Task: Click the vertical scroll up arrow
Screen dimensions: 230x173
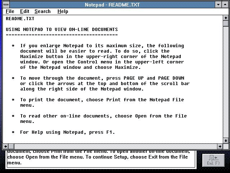Action: pyautogui.click(x=226, y=18)
